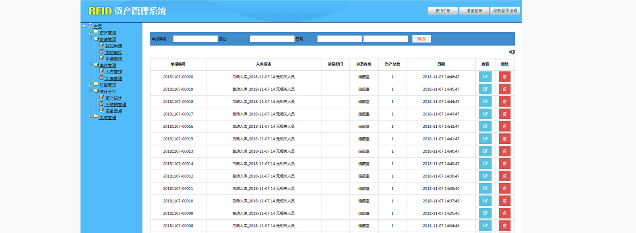Click red trash icon for 20181107-00015
The image size is (636, 233).
(x=504, y=139)
